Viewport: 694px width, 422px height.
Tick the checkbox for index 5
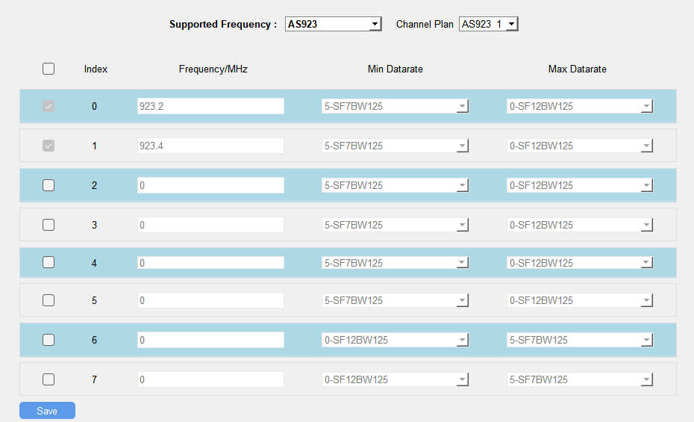point(49,300)
